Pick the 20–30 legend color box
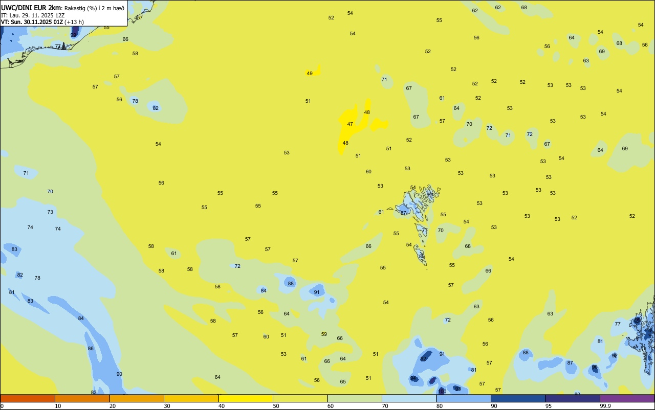The width and height of the screenshot is (655, 410). [x=137, y=398]
